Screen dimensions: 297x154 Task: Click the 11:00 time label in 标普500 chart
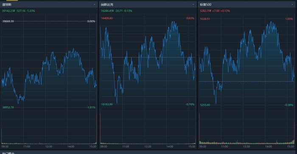coord(224,146)
